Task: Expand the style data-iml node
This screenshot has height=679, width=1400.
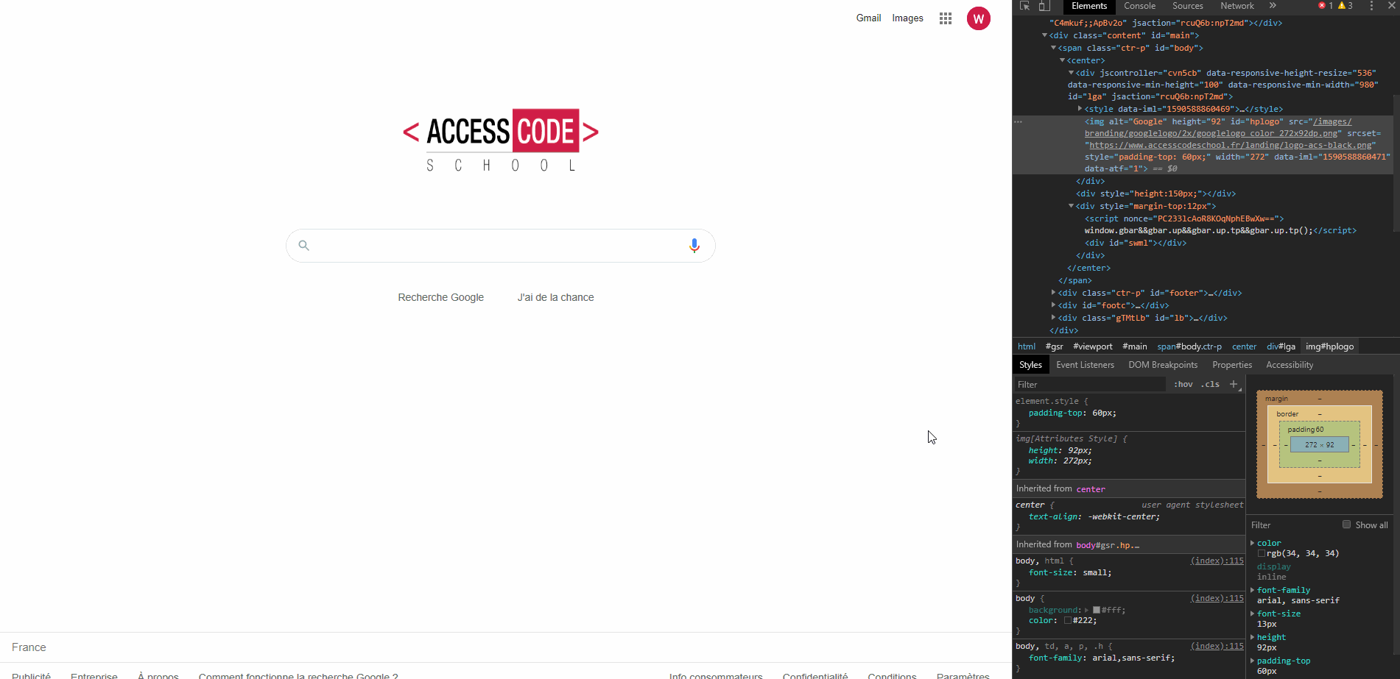Action: click(x=1080, y=109)
